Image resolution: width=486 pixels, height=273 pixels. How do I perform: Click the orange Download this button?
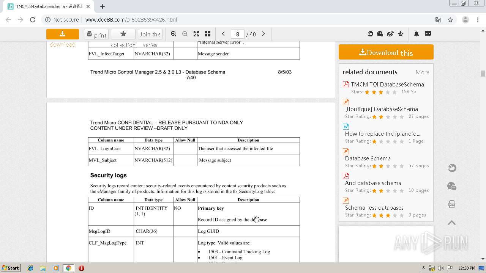[x=386, y=52]
